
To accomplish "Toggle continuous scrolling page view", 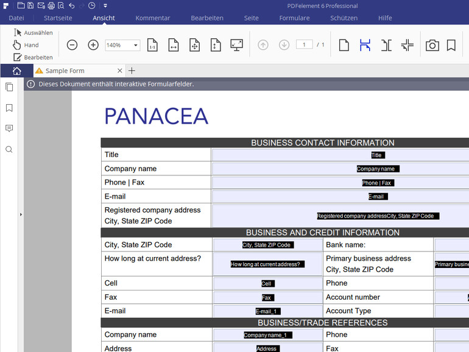I will (x=365, y=45).
